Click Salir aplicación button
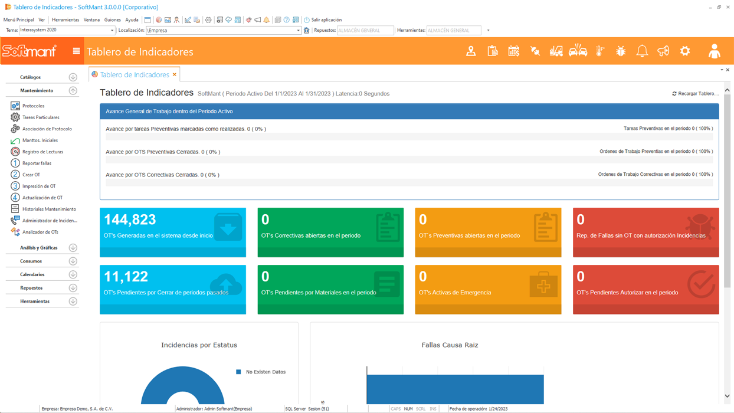The image size is (734, 413). tap(323, 20)
